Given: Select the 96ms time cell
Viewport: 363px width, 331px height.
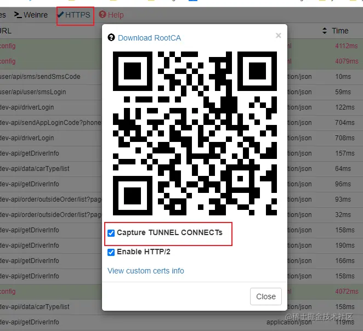Looking at the screenshot, I should point(343,184).
